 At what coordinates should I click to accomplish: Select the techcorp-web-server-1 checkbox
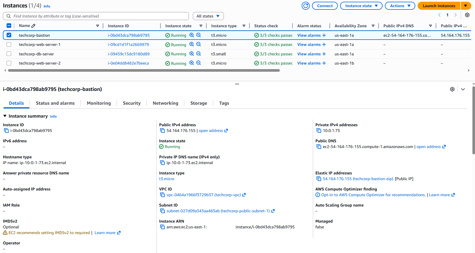[9, 44]
